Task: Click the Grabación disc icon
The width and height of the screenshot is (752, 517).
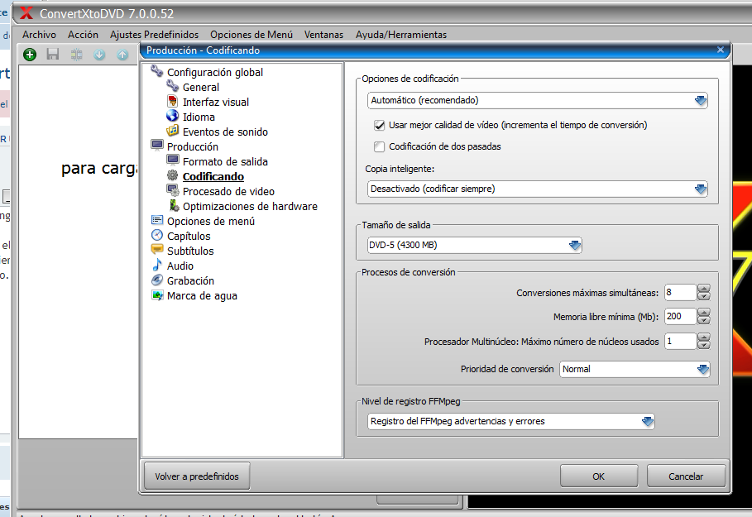Action: tap(157, 280)
